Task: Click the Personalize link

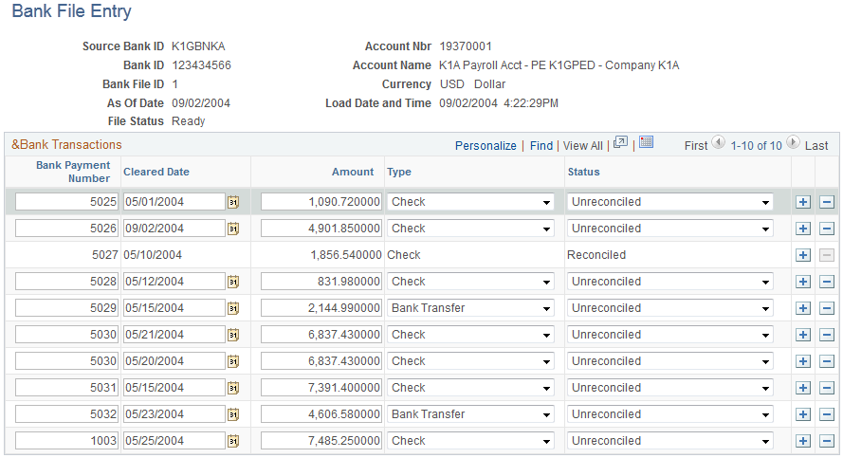Action: tap(486, 146)
